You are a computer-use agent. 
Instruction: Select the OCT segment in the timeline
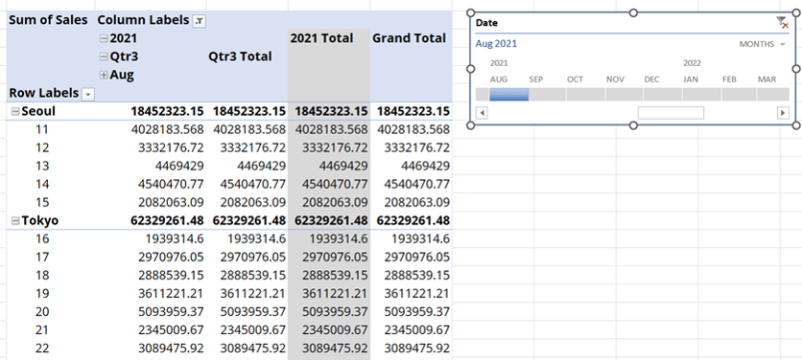click(x=585, y=95)
